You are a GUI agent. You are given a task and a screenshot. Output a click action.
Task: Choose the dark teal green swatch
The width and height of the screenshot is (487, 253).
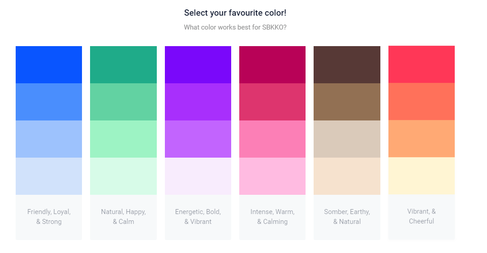click(123, 64)
